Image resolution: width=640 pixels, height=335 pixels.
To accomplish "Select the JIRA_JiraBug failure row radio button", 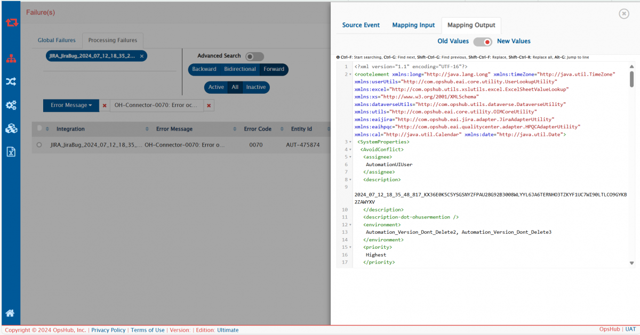I will (39, 145).
